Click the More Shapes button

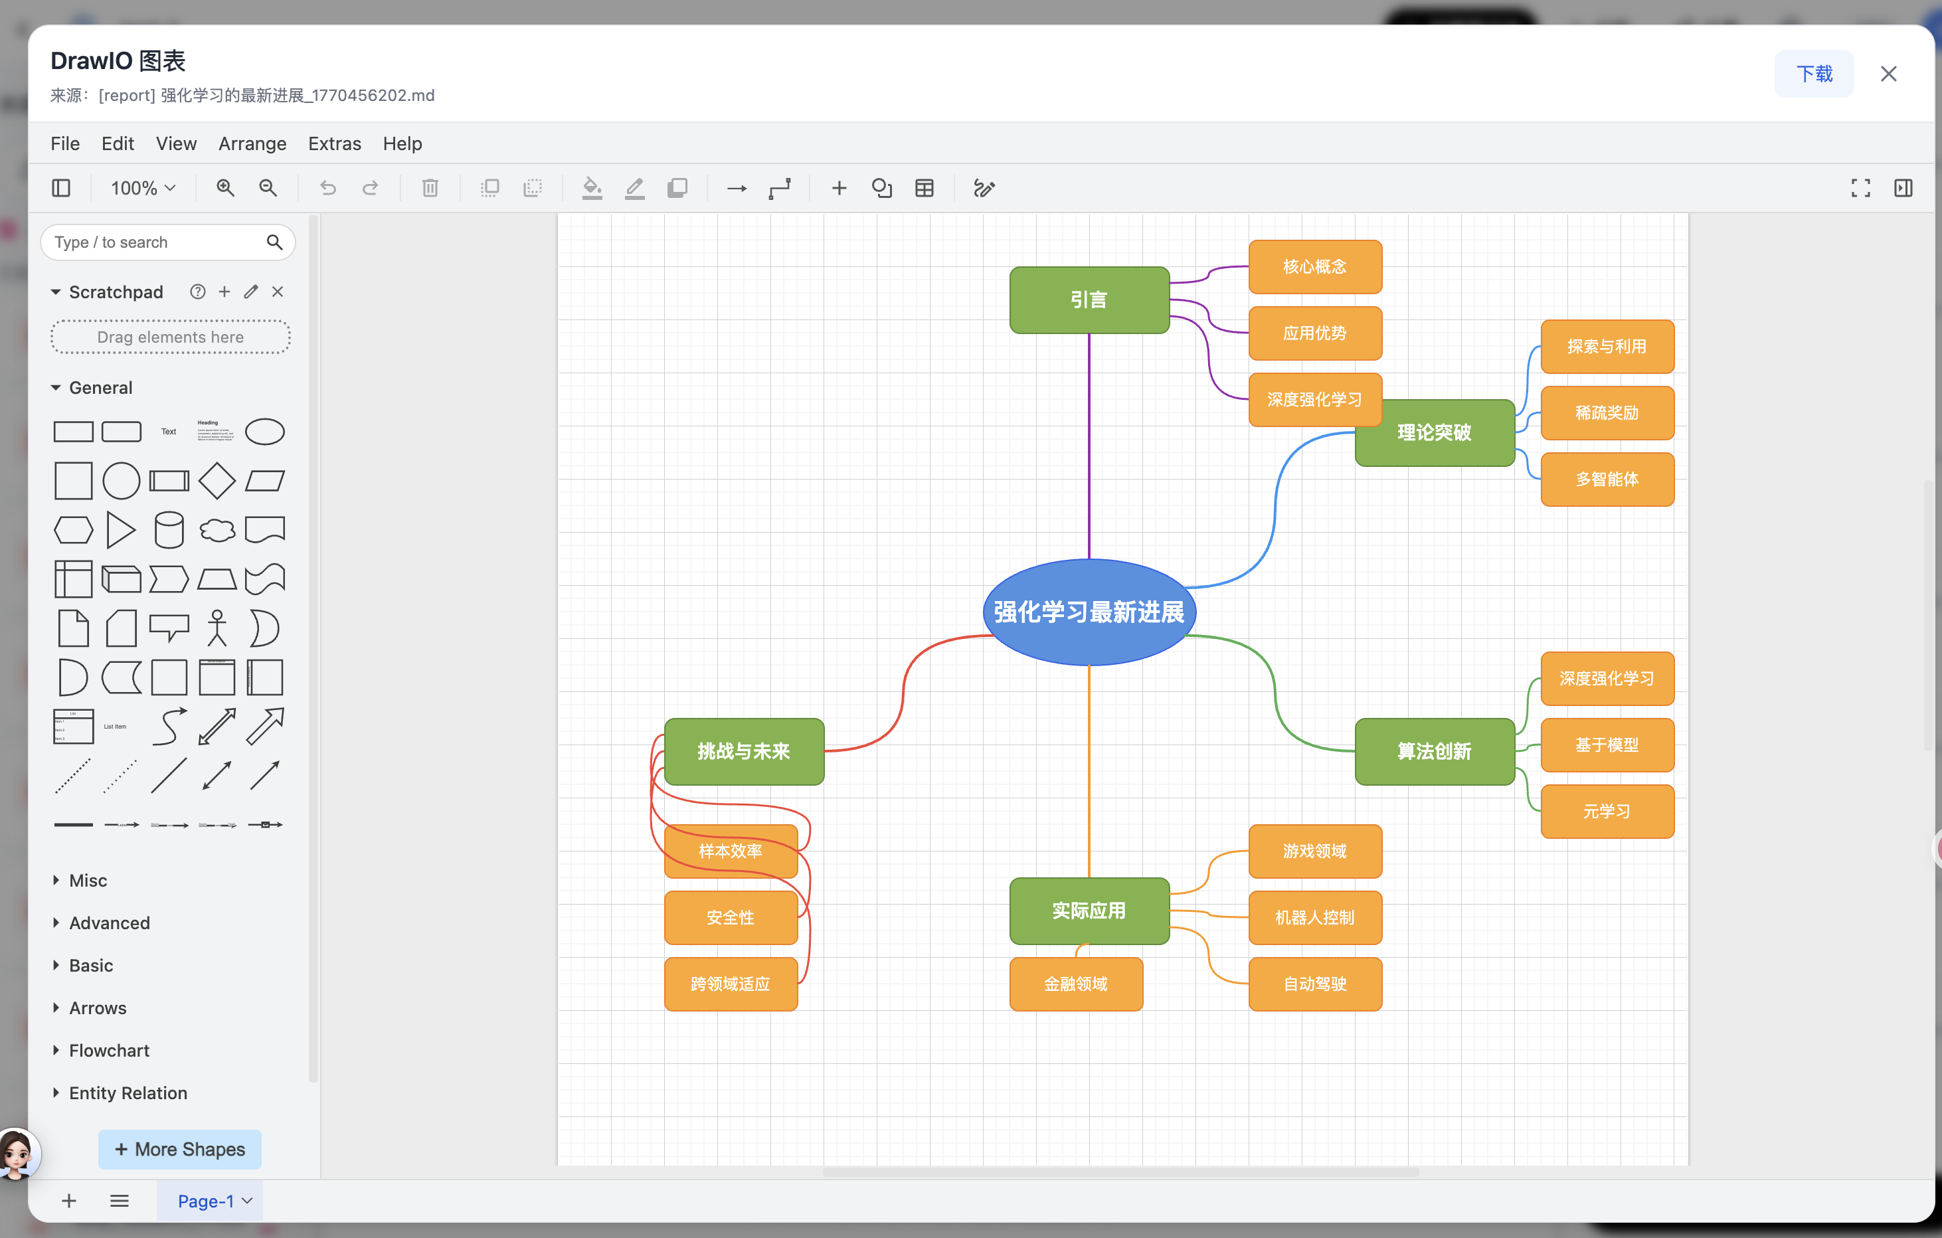(x=180, y=1149)
